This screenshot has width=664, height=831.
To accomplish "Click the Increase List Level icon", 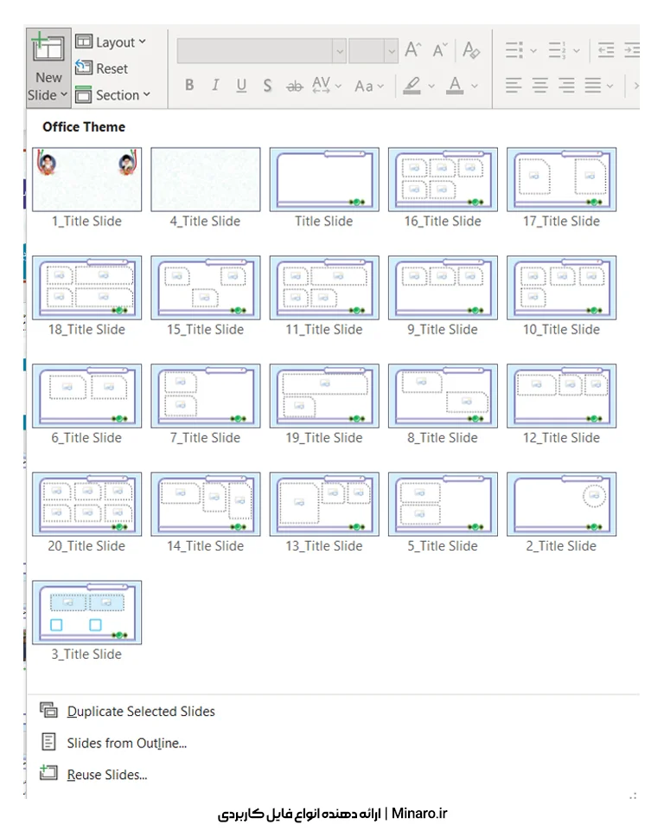I will pos(632,50).
